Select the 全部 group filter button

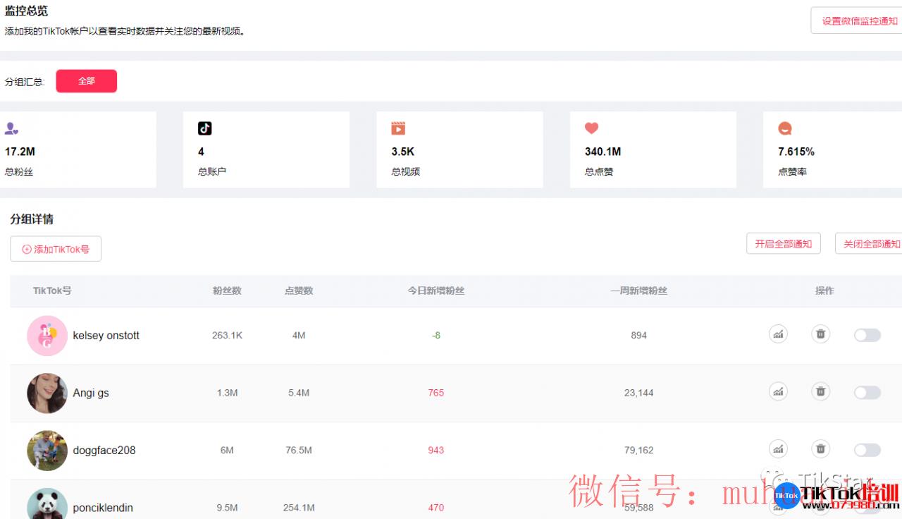coord(87,81)
